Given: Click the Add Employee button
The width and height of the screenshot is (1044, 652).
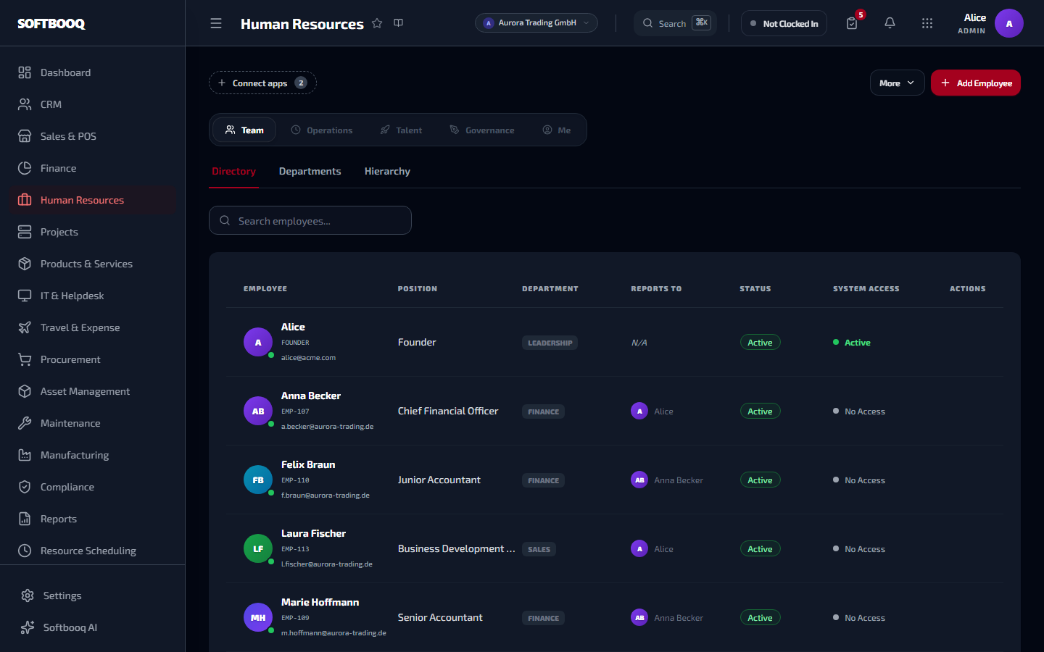Looking at the screenshot, I should pyautogui.click(x=976, y=83).
